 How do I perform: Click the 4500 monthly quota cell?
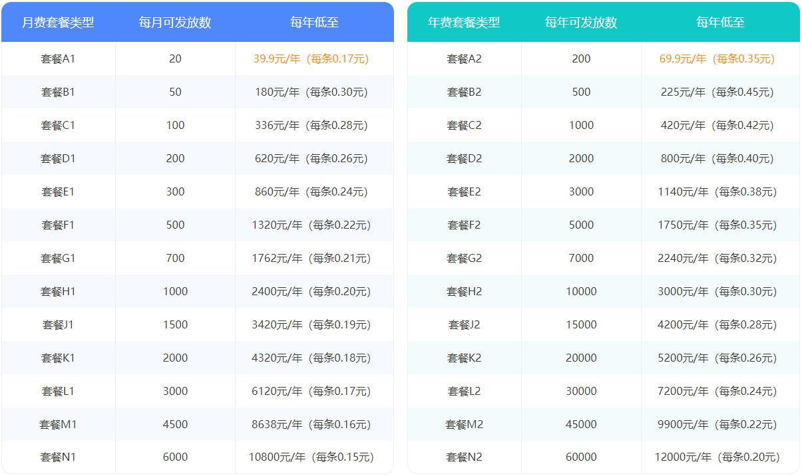click(175, 424)
